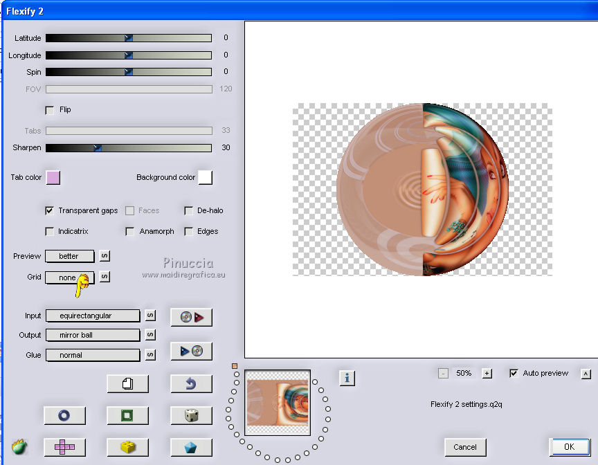Enable the Flip checkbox
The height and width of the screenshot is (465, 598).
pos(50,110)
